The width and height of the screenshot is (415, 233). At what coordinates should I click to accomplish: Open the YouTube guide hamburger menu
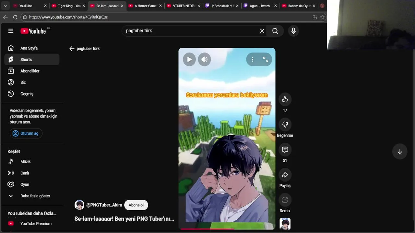pos(11,31)
